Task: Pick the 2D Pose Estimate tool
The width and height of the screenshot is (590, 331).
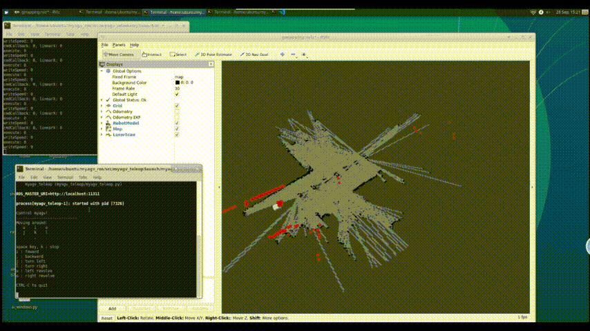Action: [214, 54]
